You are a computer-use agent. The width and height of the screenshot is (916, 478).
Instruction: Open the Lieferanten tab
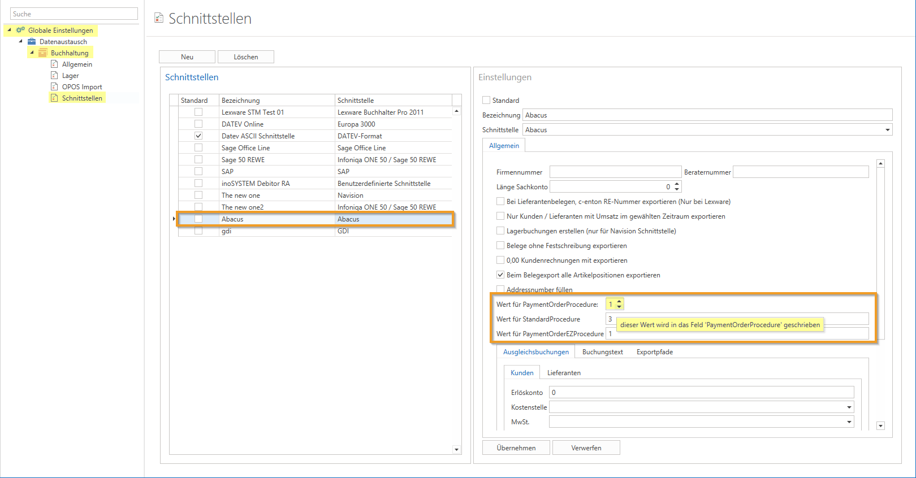click(563, 373)
